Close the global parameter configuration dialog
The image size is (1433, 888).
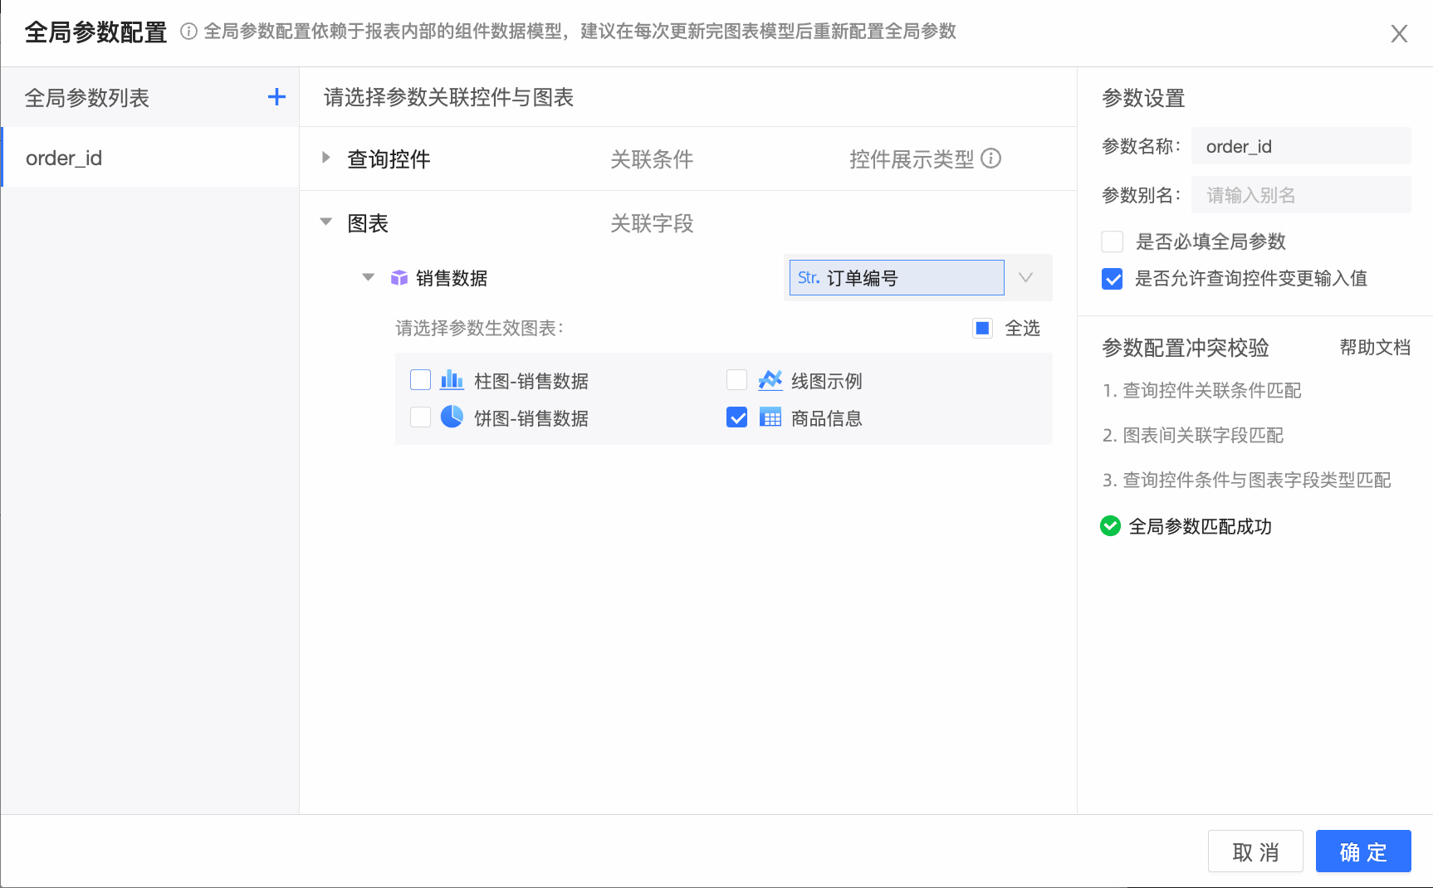1399,33
